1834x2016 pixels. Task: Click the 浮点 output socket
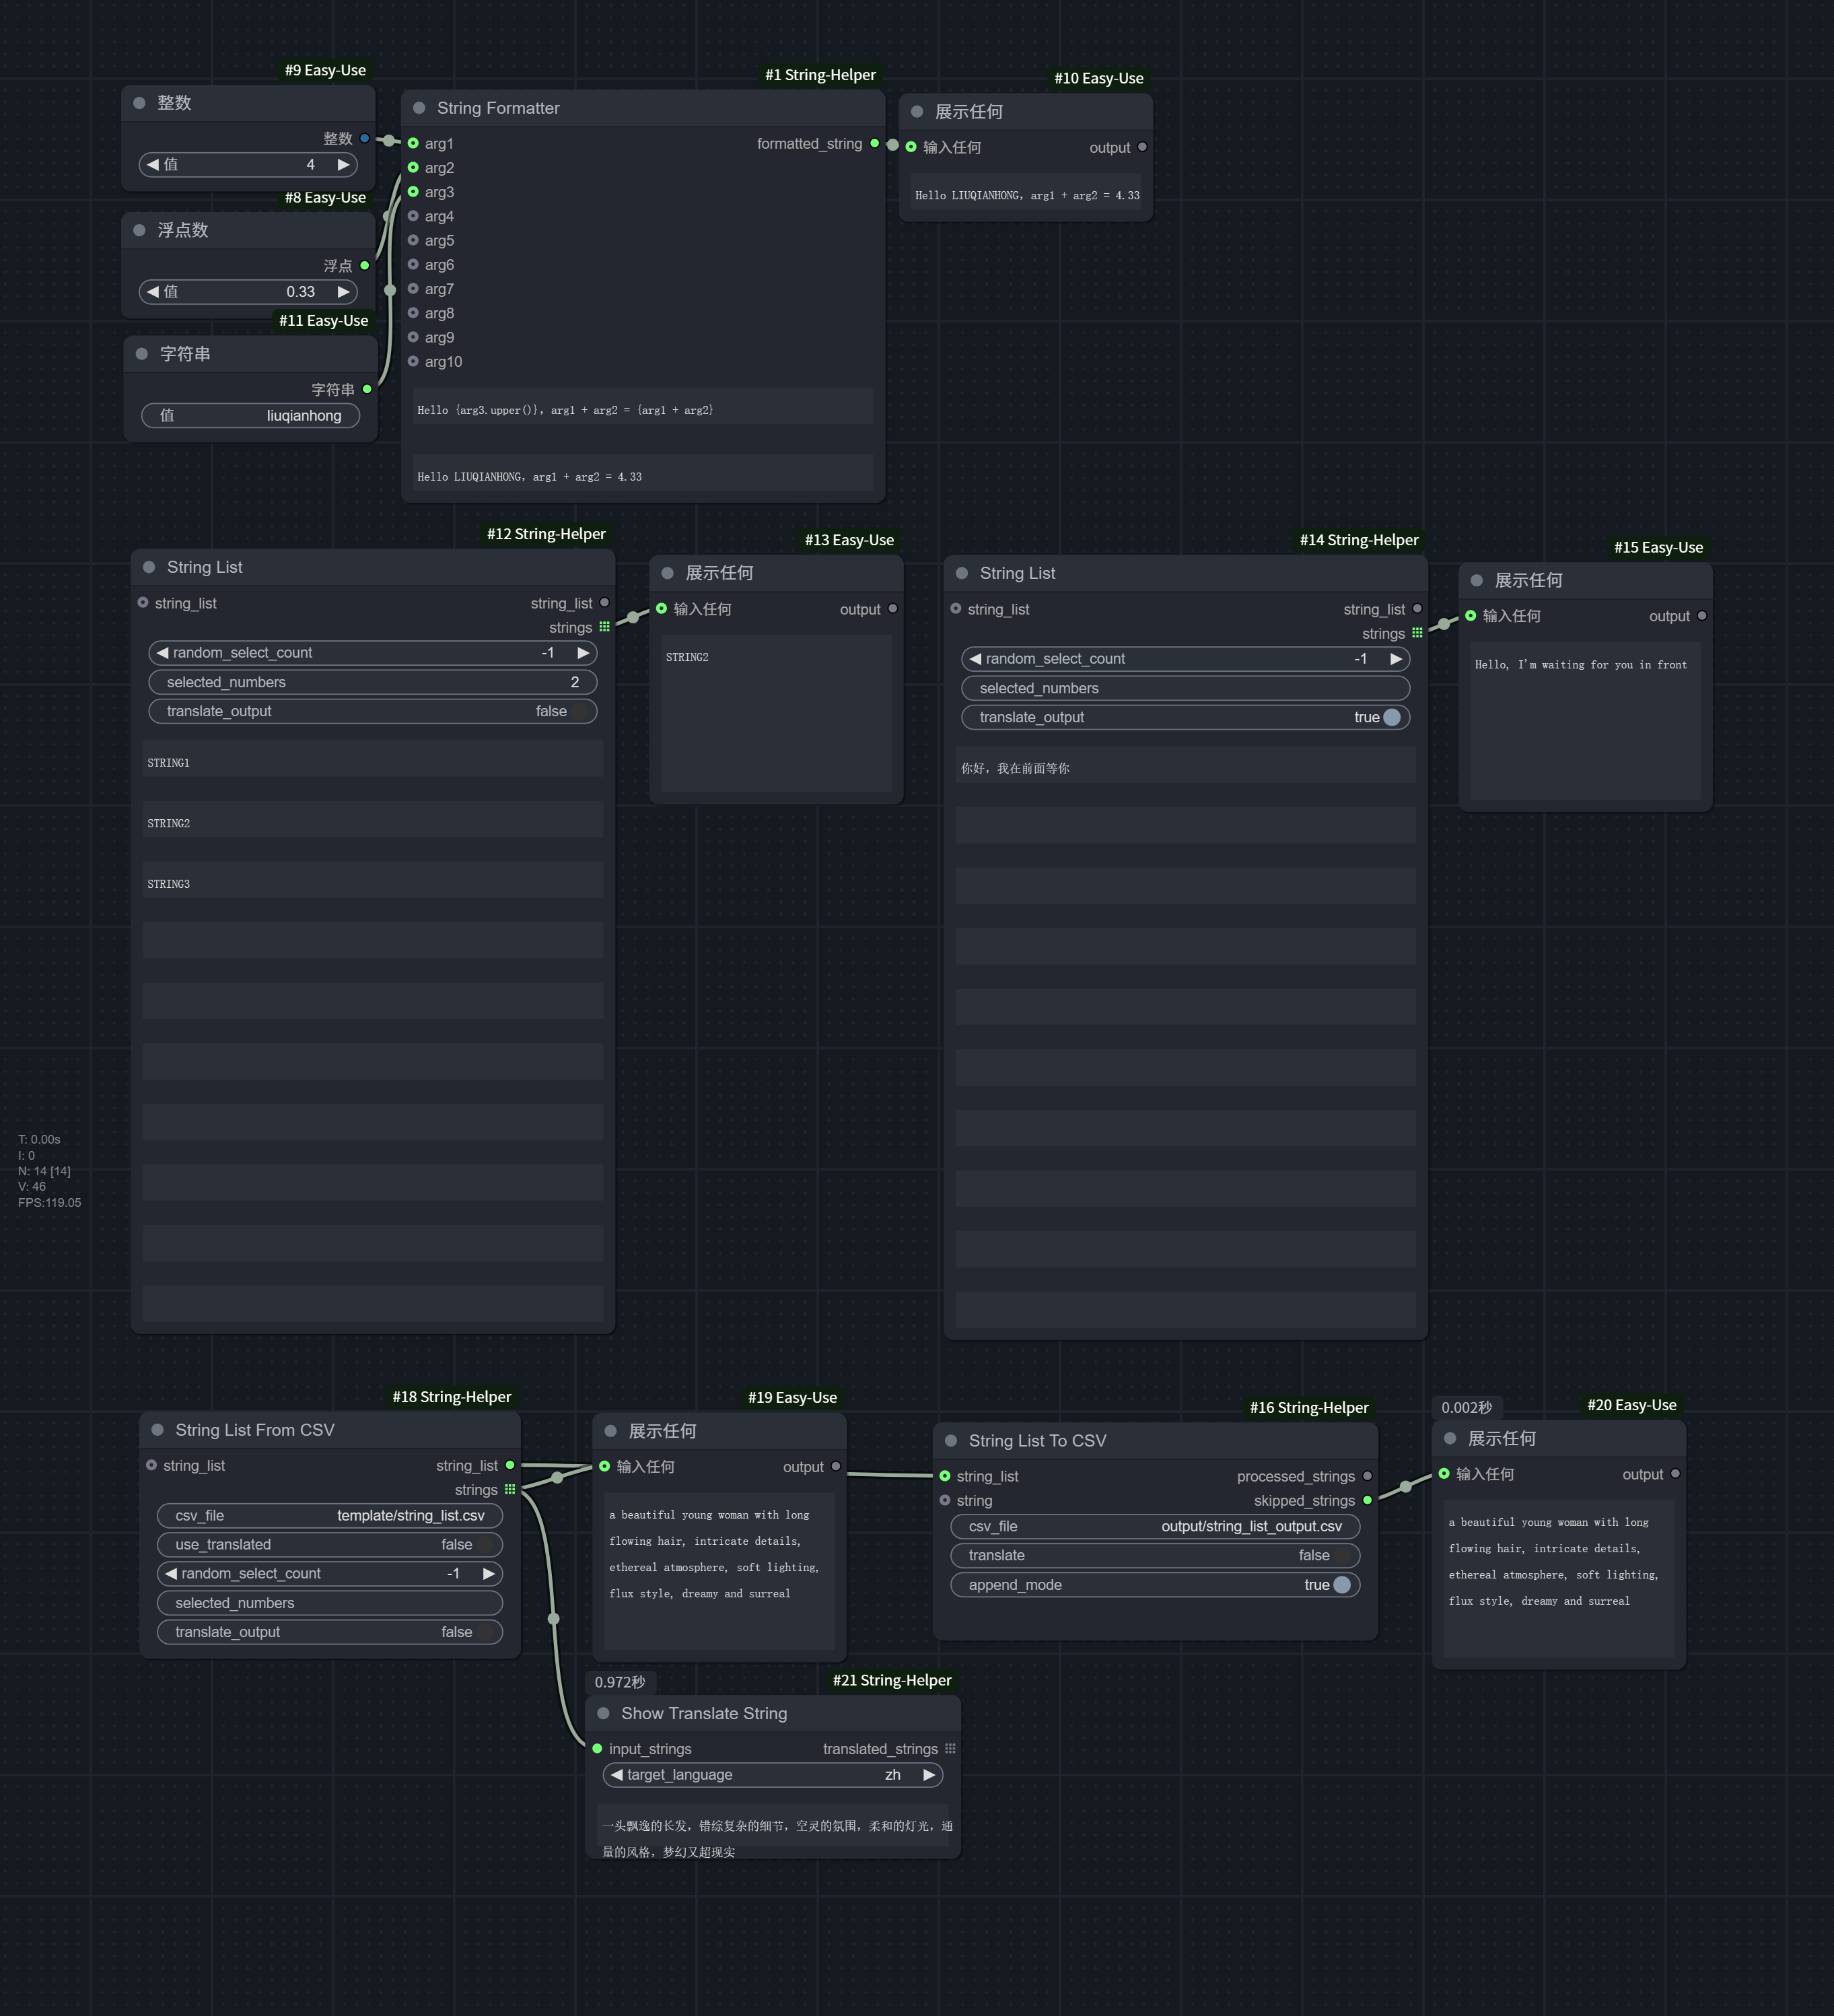(x=365, y=265)
